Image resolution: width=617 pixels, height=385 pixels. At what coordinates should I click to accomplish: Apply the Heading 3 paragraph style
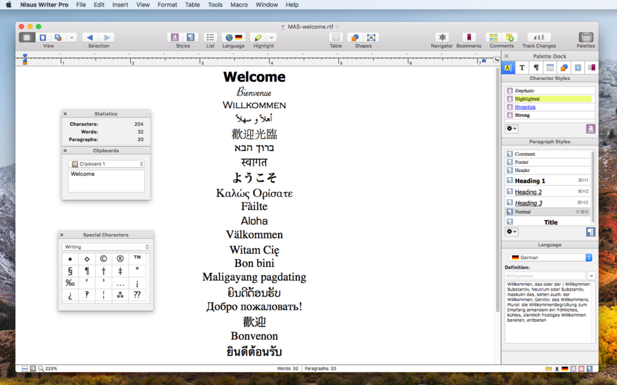pyautogui.click(x=548, y=203)
